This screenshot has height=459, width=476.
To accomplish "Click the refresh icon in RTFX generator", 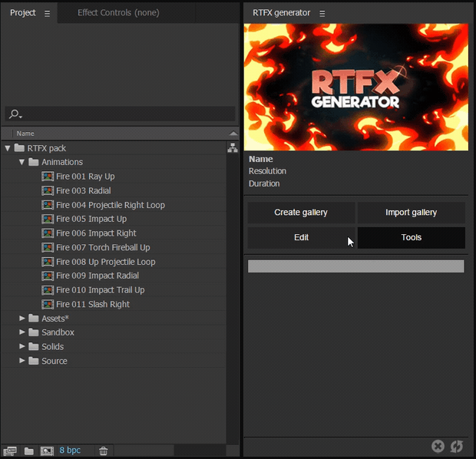I will tap(457, 446).
